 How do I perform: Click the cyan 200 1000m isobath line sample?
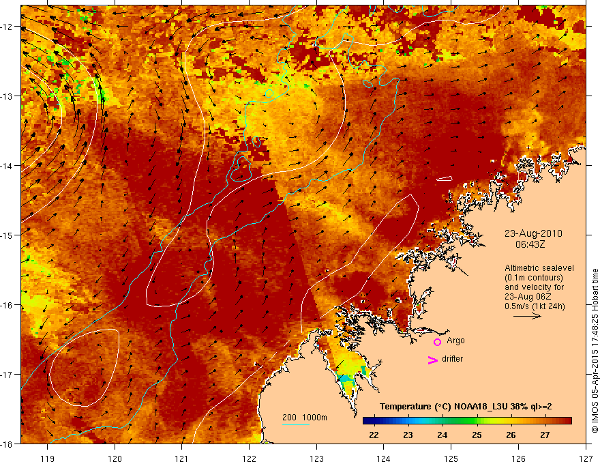pos(296,424)
